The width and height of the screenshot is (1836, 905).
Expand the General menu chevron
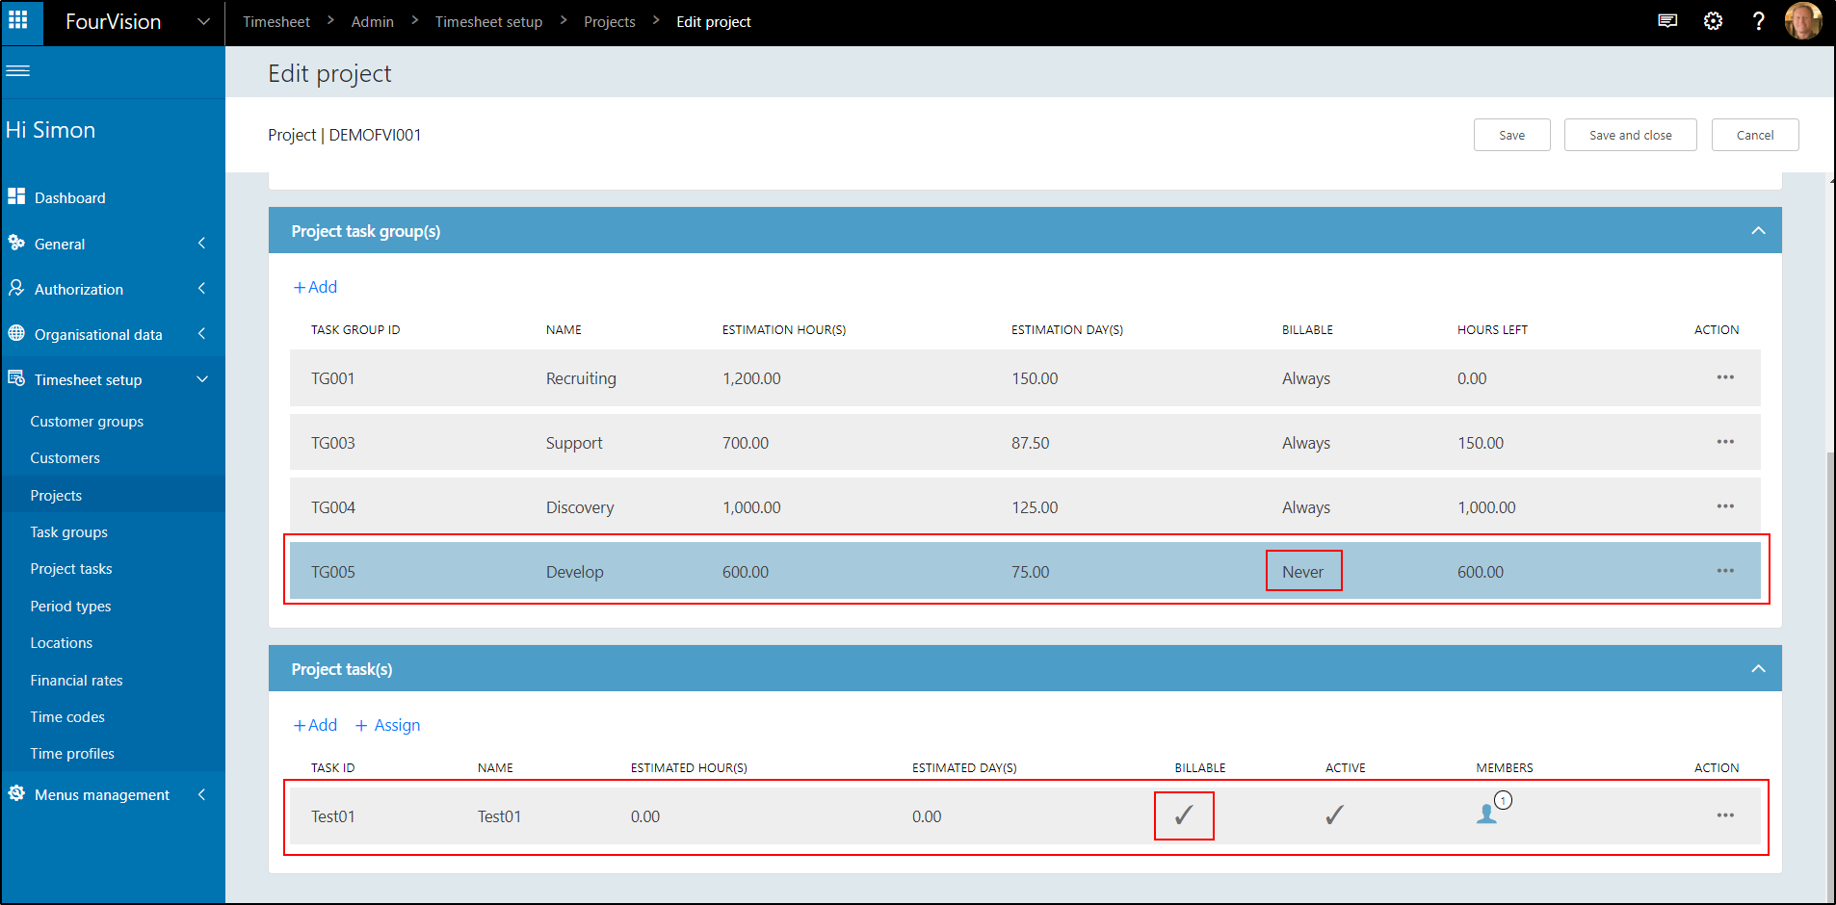coord(201,244)
